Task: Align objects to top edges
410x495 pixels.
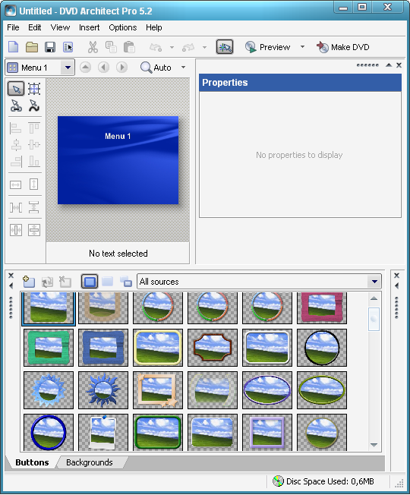Action: (x=34, y=128)
